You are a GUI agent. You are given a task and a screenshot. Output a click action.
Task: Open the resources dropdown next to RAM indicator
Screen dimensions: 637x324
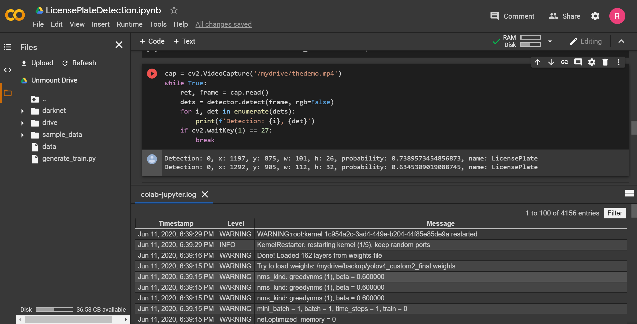click(550, 41)
